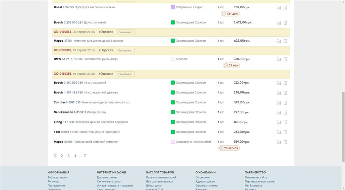Jump to last page 7

pos(85,156)
